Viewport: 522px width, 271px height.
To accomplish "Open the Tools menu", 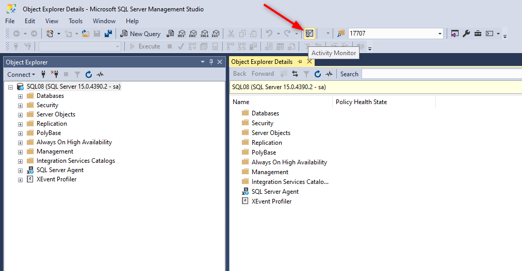I will 76,21.
